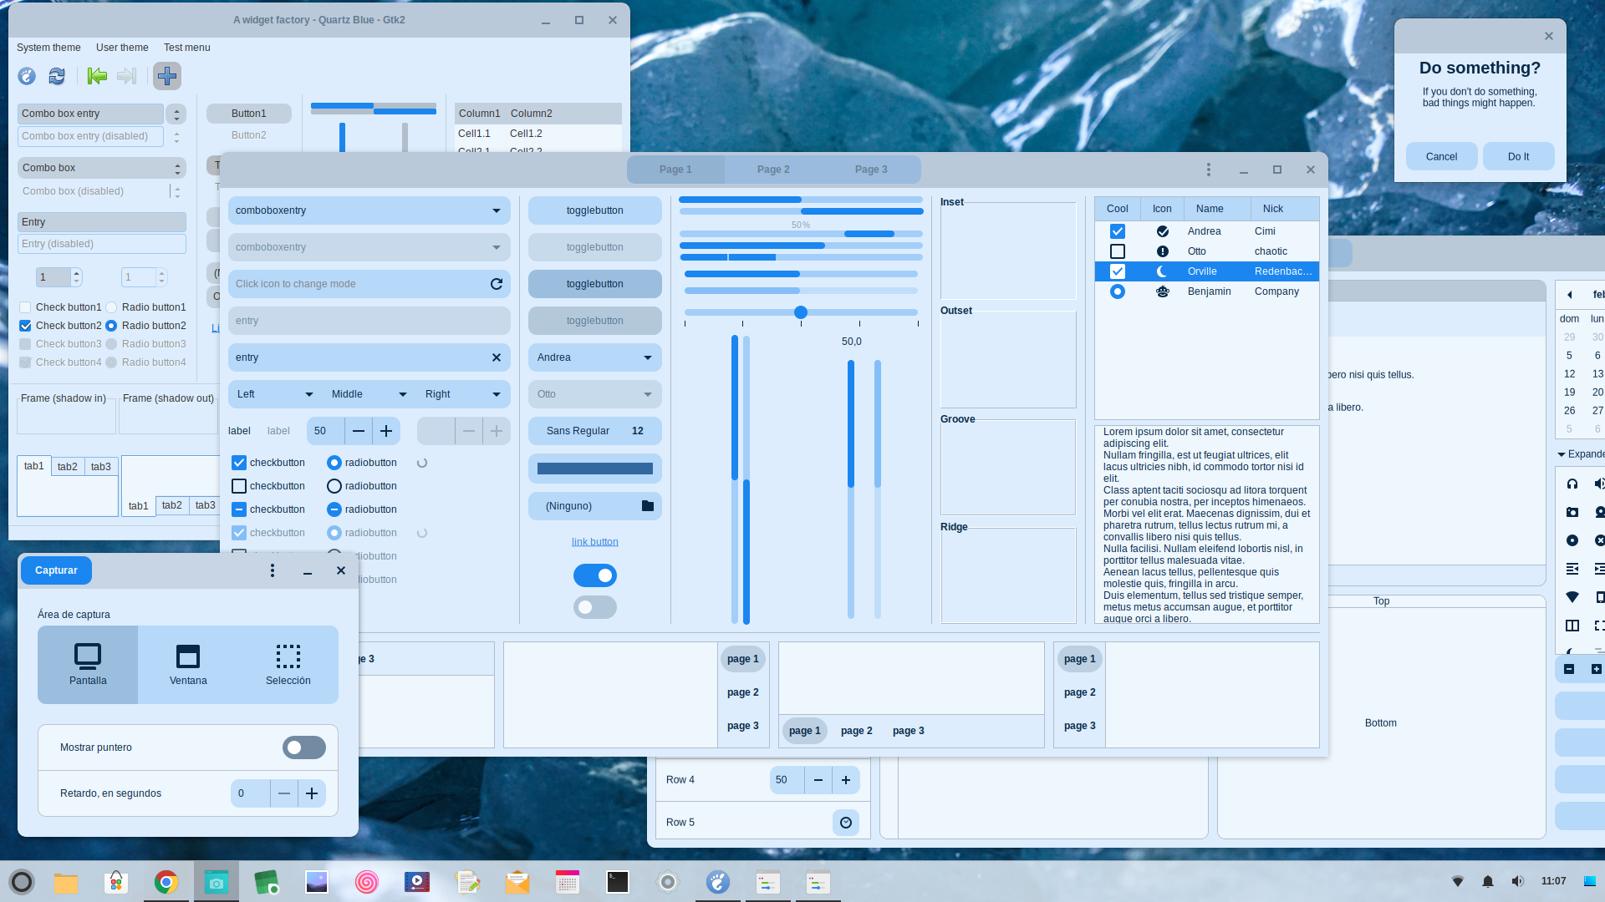Open the Test menu
This screenshot has width=1605, height=902.
[187, 48]
